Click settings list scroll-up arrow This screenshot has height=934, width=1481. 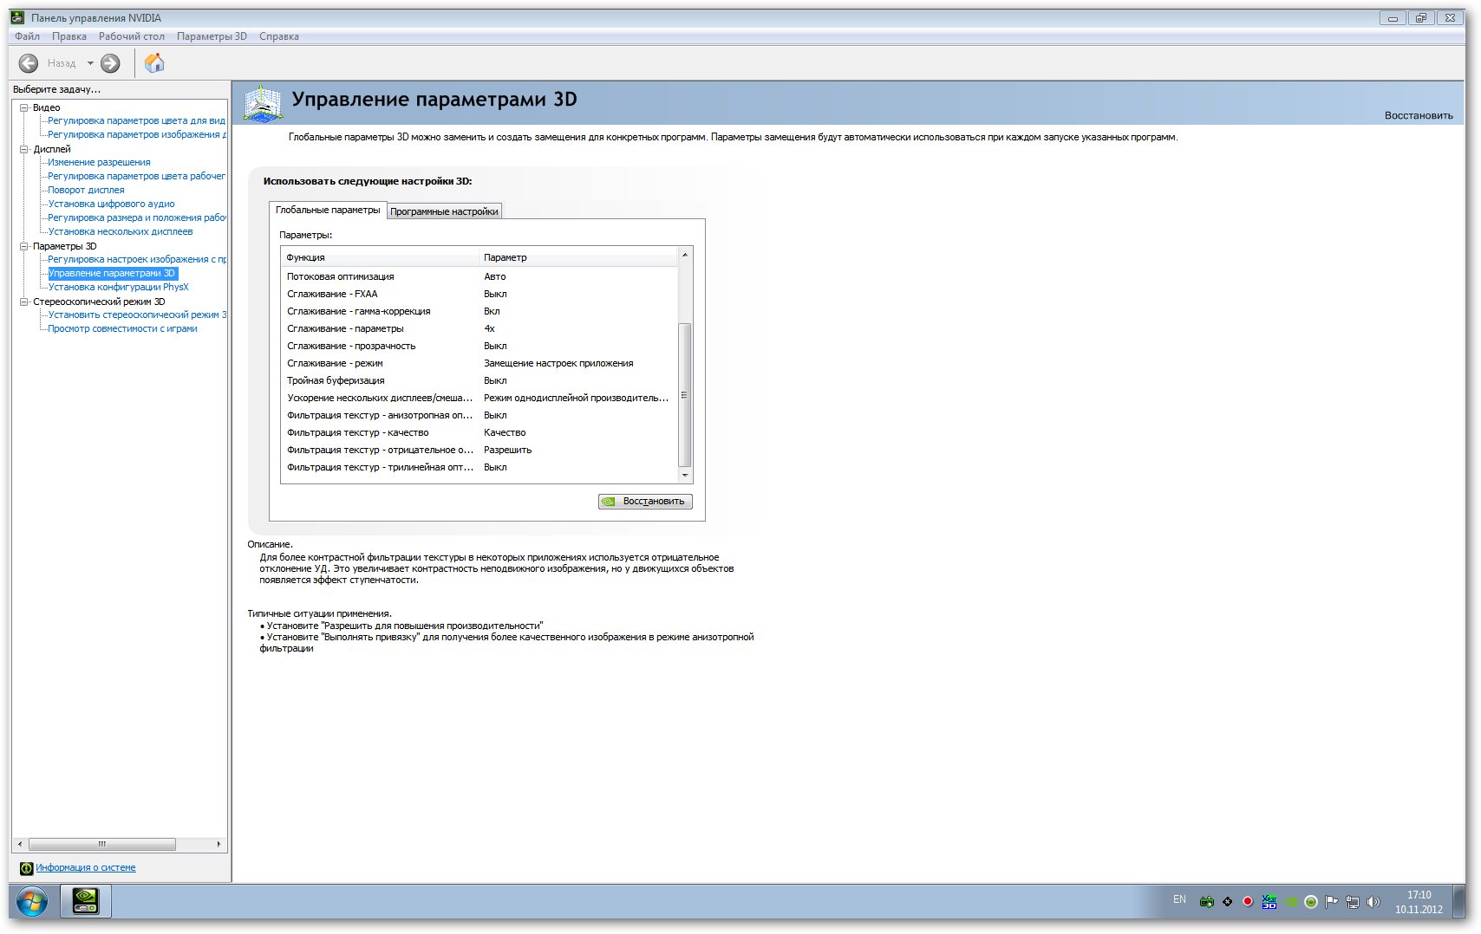(x=685, y=255)
